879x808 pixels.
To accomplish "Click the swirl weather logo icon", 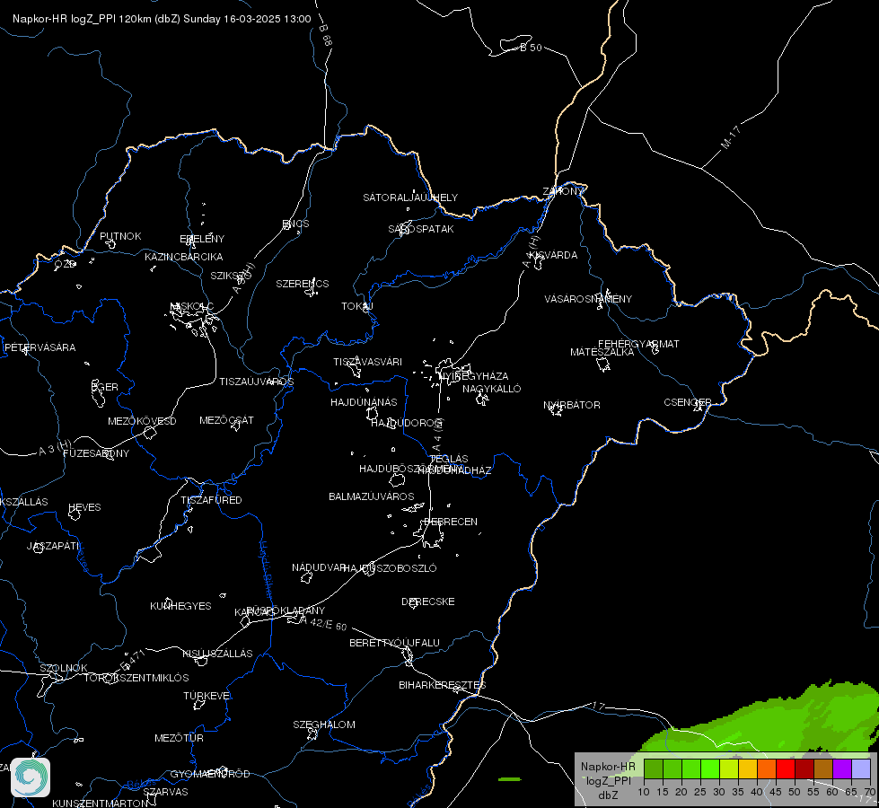I will pos(31,777).
